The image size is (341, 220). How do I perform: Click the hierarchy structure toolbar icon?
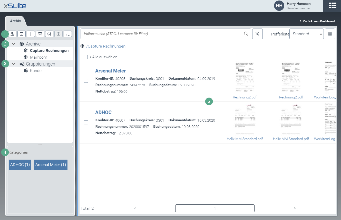[12, 34]
